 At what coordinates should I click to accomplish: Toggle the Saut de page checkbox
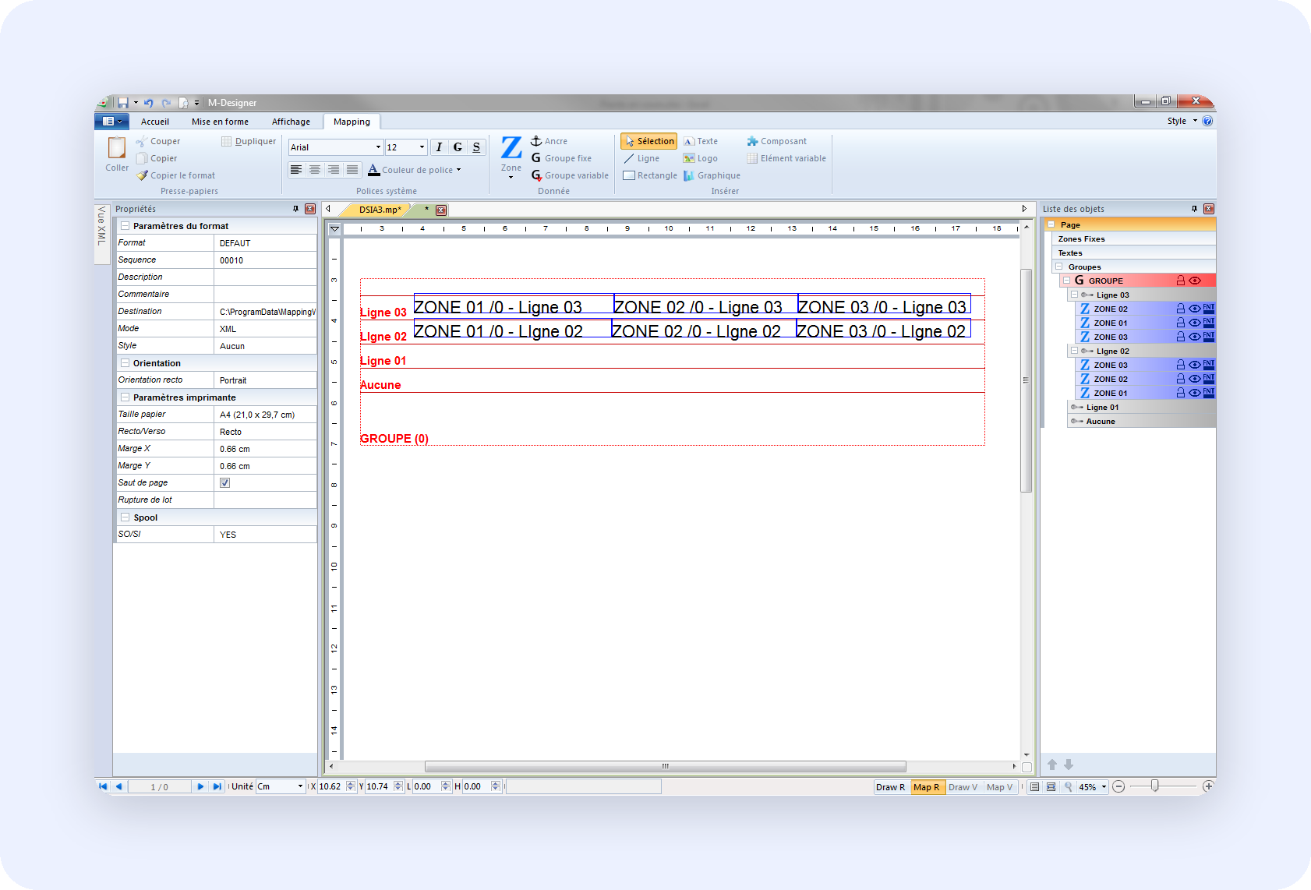(x=224, y=482)
